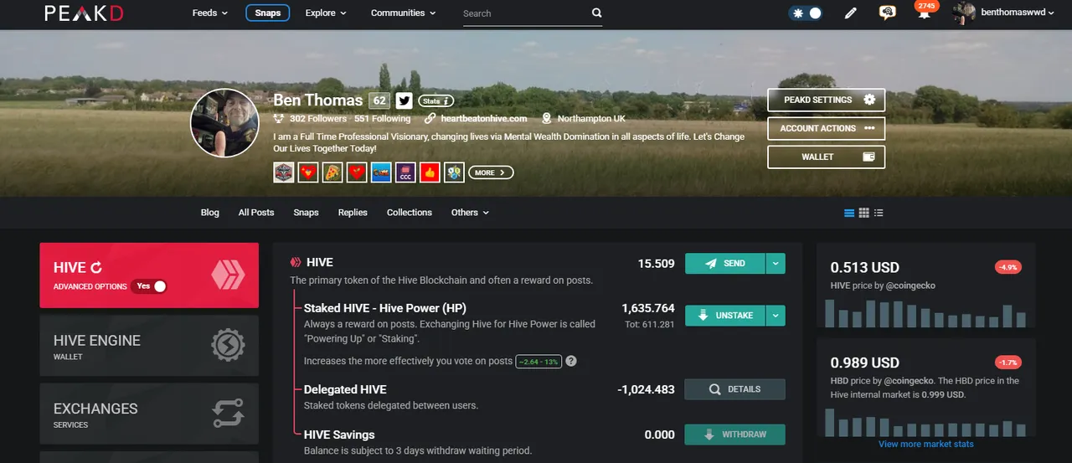Open the EXCHANGES services card
This screenshot has height=463, width=1072.
click(x=149, y=414)
